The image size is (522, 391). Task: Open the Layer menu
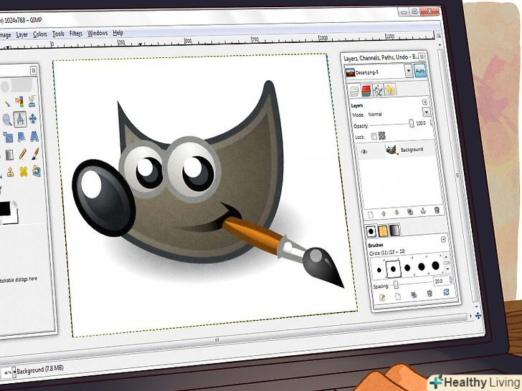[x=22, y=34]
